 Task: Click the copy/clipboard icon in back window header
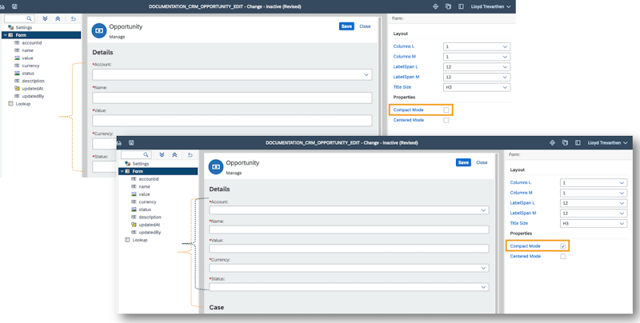coord(448,6)
